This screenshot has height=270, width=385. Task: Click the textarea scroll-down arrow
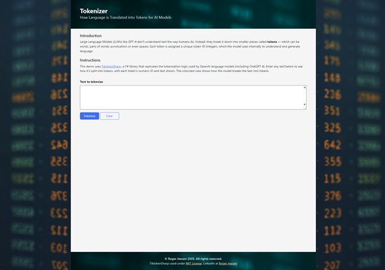(304, 105)
